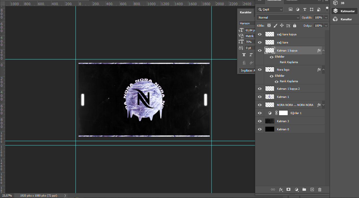
Task: Click the Hanson font family field
Action: [x=247, y=23]
